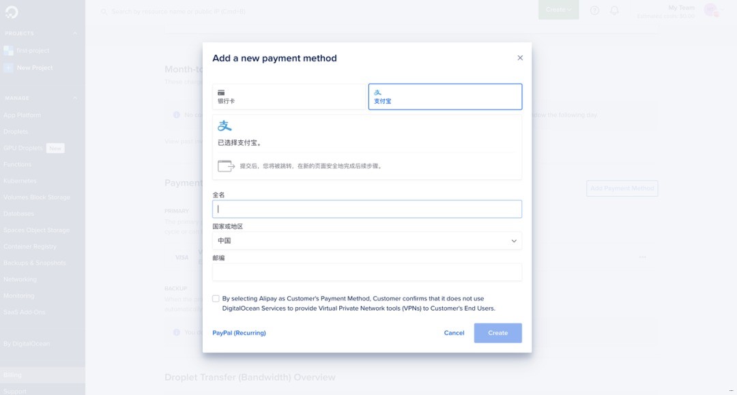The height and width of the screenshot is (395, 737).
Task: Select the Alipay (支付宝) payment tab
Action: click(445, 97)
